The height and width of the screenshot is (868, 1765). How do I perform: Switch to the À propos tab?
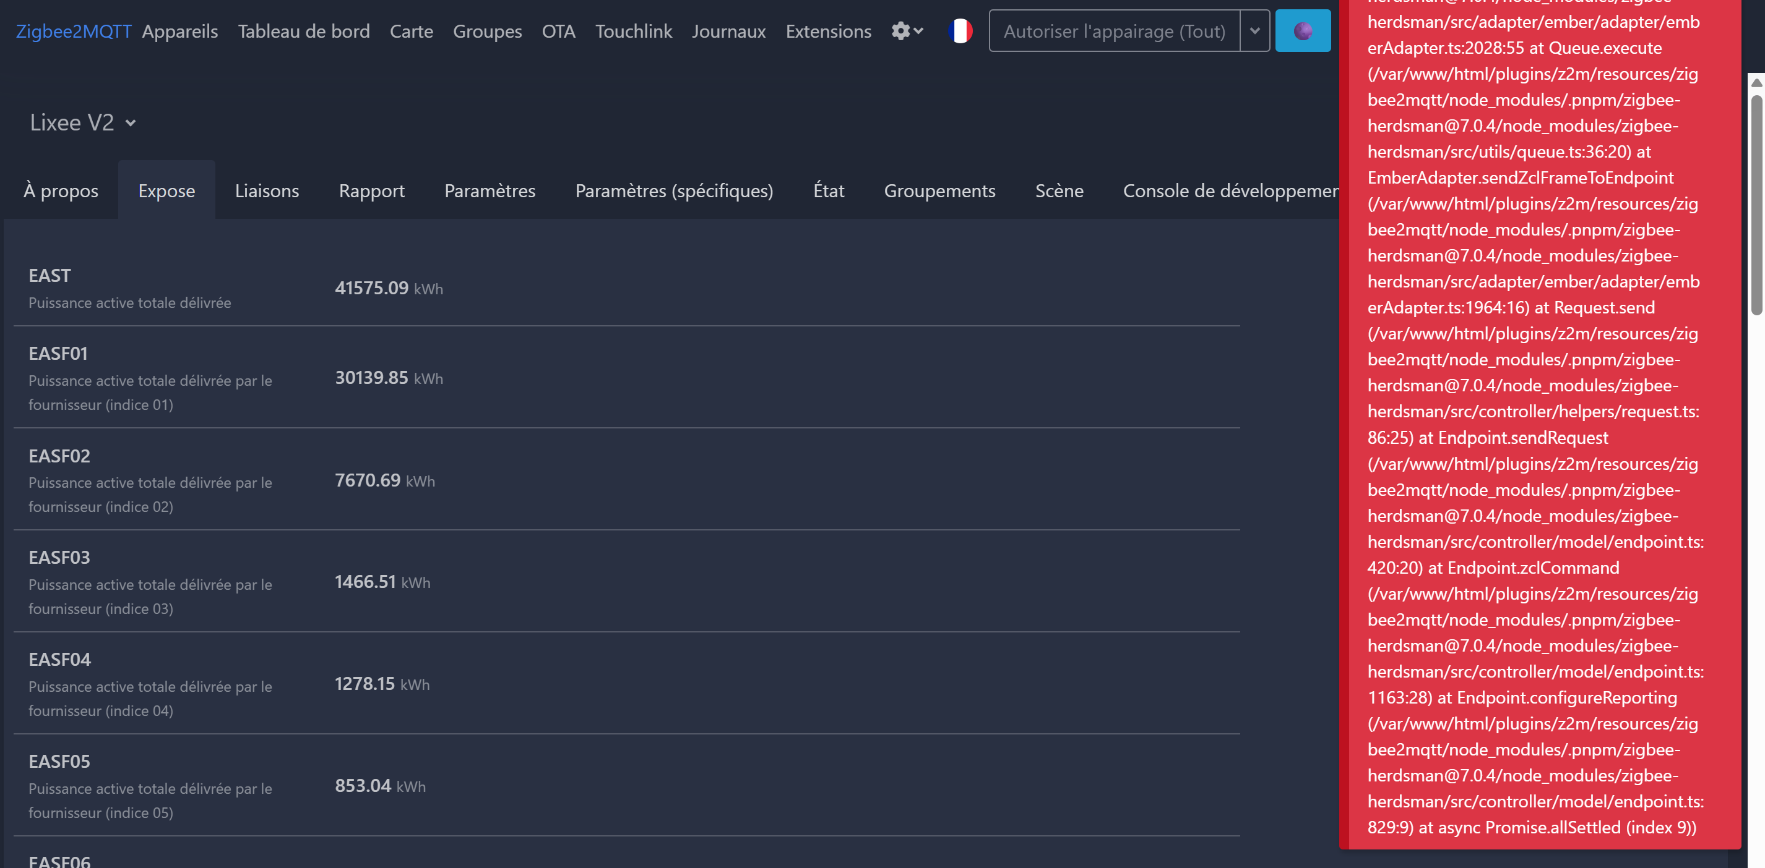(x=60, y=190)
